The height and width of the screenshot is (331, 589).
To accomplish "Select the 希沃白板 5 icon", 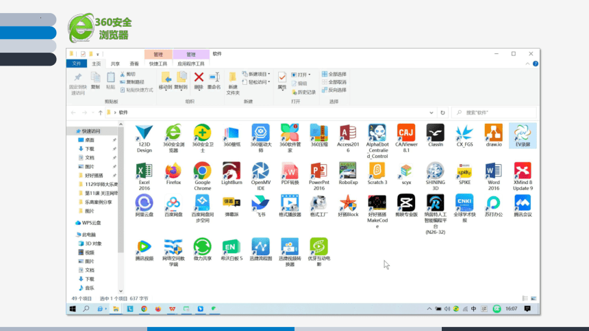I will (x=231, y=250).
